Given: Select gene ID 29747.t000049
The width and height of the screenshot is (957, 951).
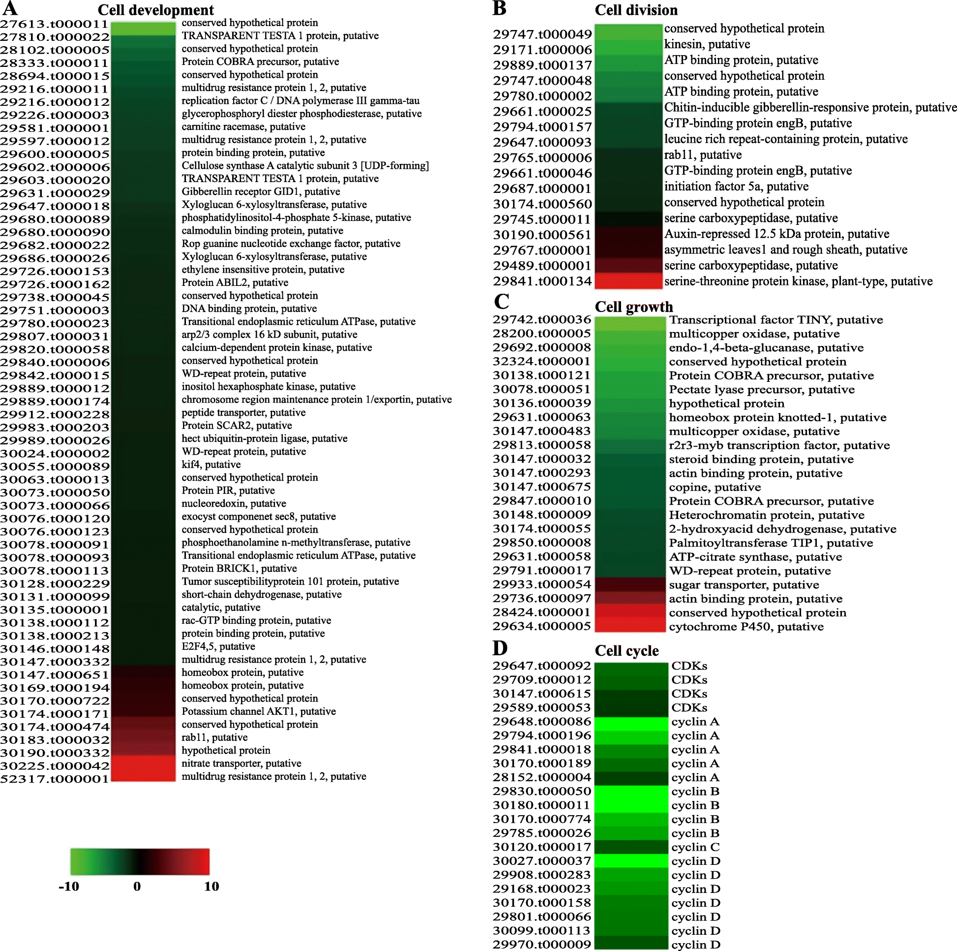Looking at the screenshot, I should coord(542,34).
